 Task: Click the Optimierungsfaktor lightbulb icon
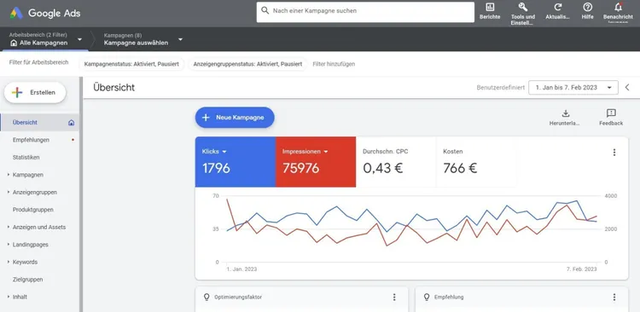[x=207, y=297]
